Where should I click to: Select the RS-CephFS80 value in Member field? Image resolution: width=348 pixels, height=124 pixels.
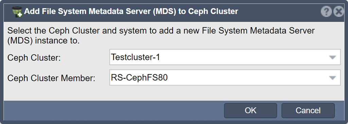click(x=139, y=78)
